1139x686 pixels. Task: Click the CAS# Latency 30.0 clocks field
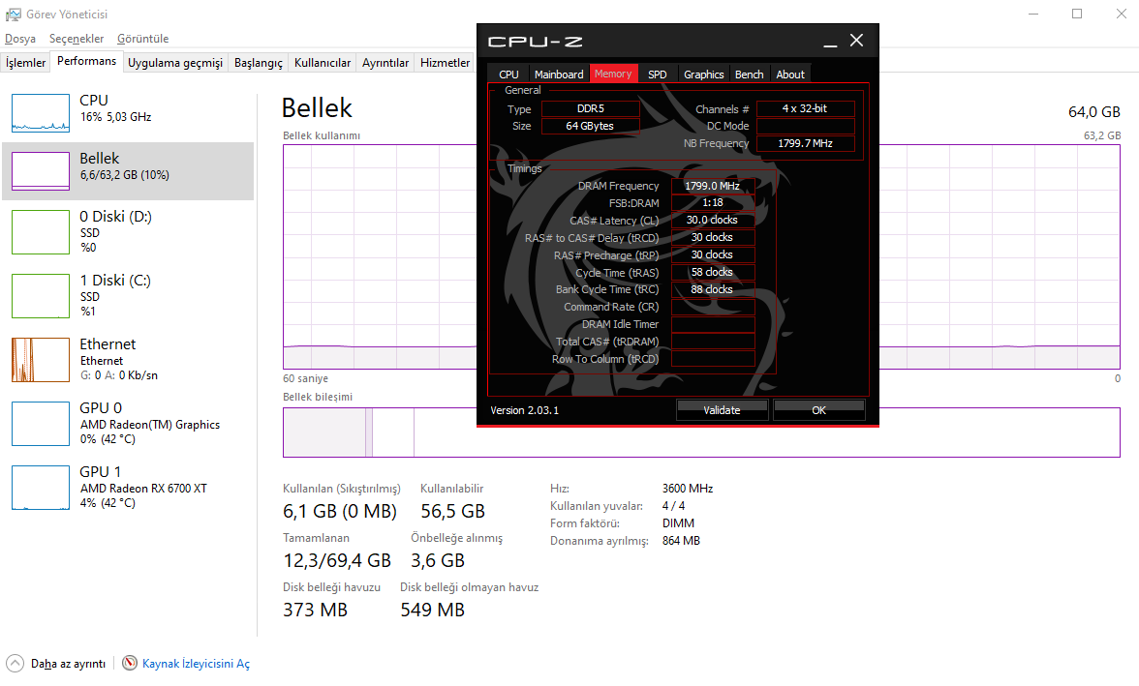click(713, 220)
